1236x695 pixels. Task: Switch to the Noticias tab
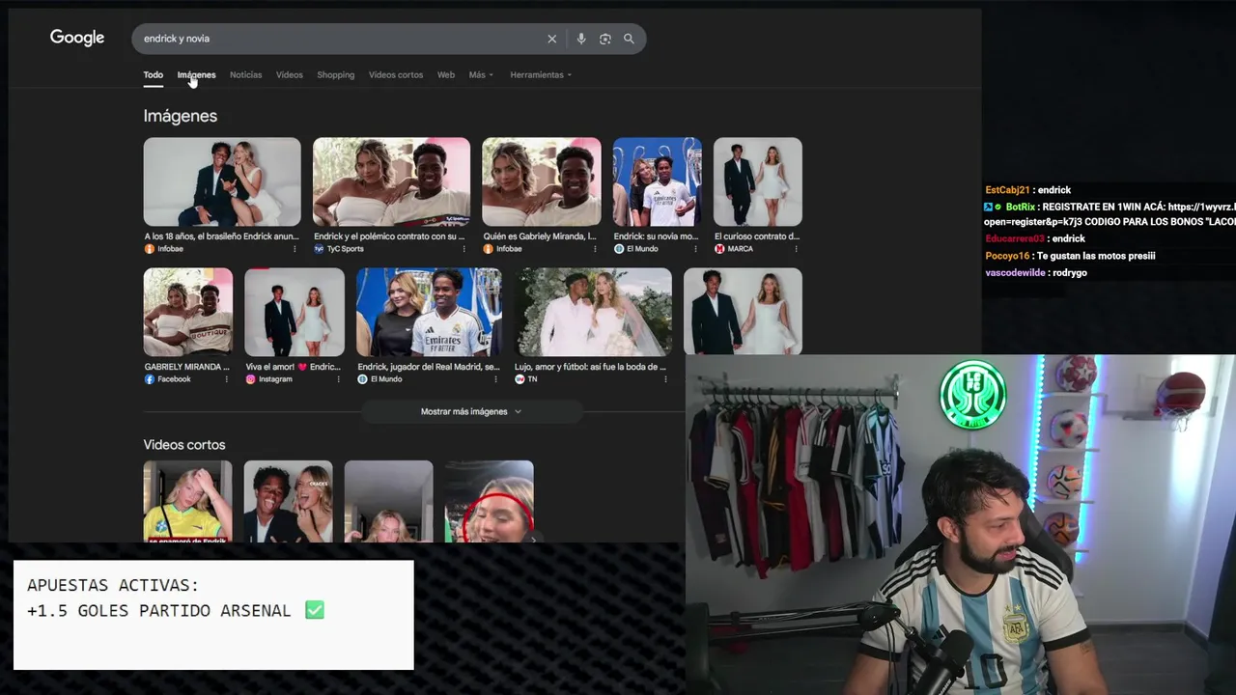coord(245,75)
